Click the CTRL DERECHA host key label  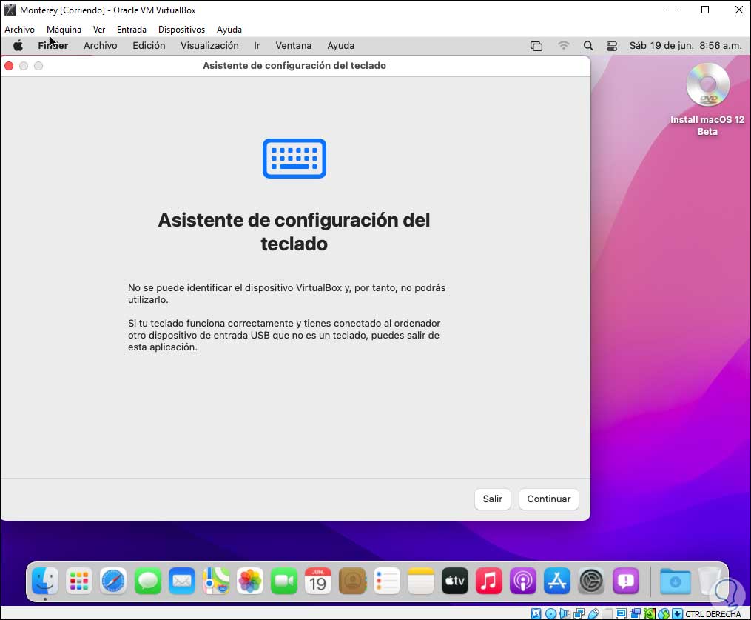coord(713,614)
